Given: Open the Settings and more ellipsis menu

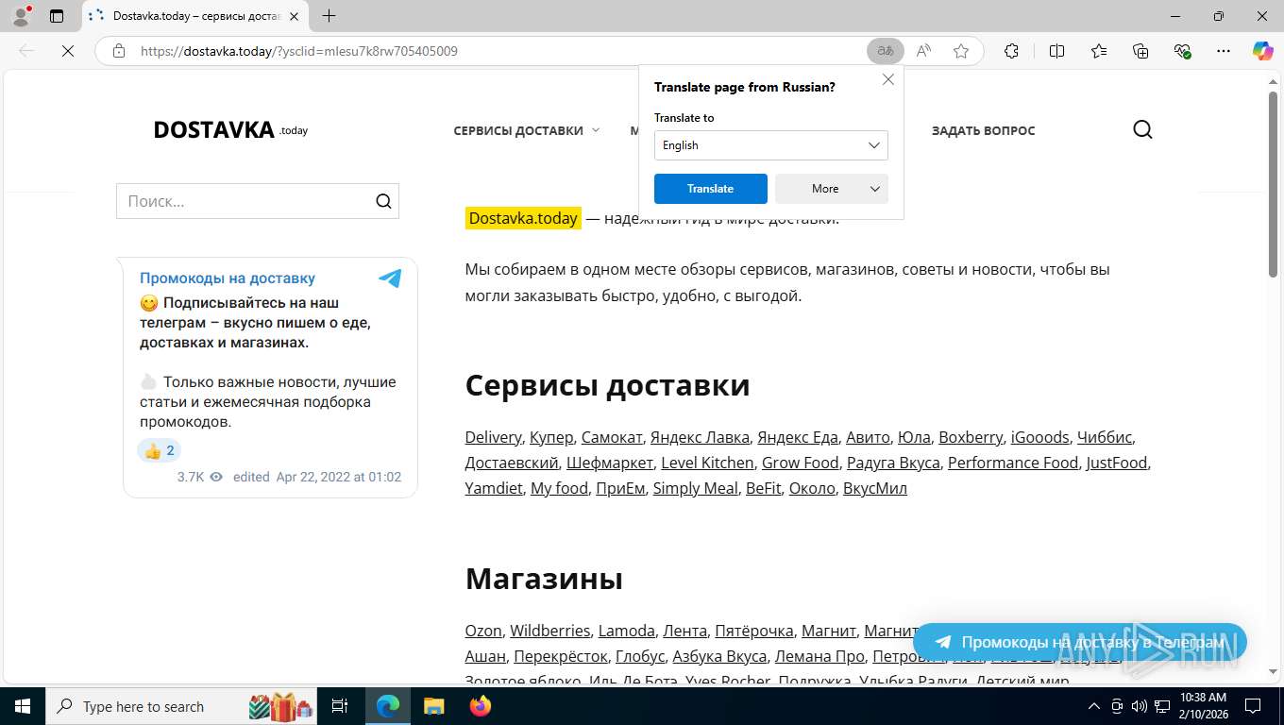Looking at the screenshot, I should click(1224, 51).
